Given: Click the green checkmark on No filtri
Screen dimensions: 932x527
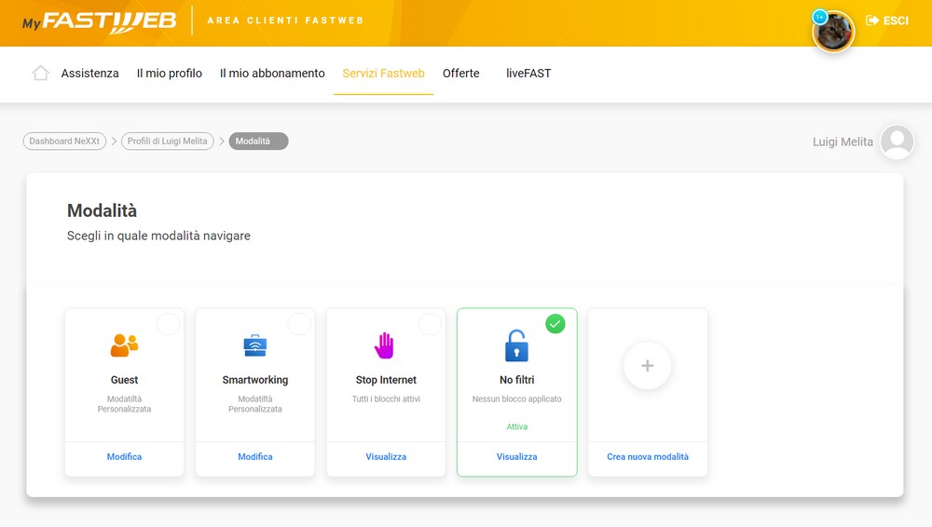Looking at the screenshot, I should (x=555, y=324).
